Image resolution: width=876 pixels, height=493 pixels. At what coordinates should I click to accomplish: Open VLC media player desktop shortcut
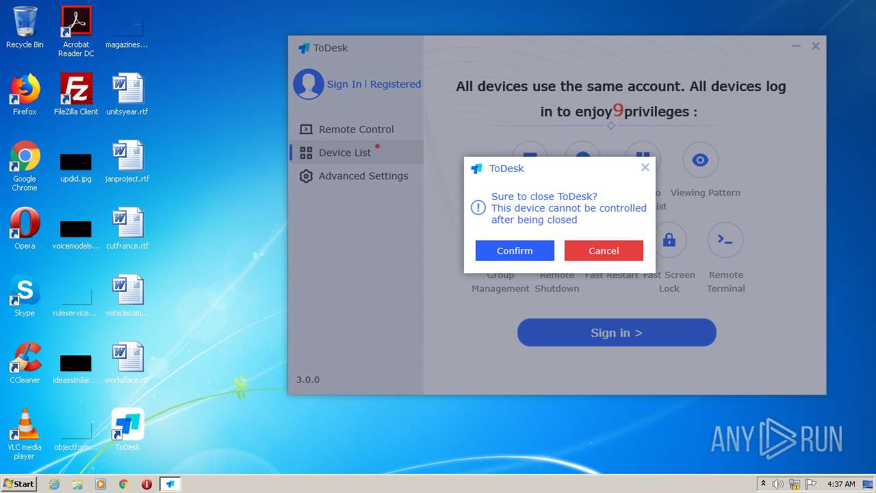click(x=25, y=434)
